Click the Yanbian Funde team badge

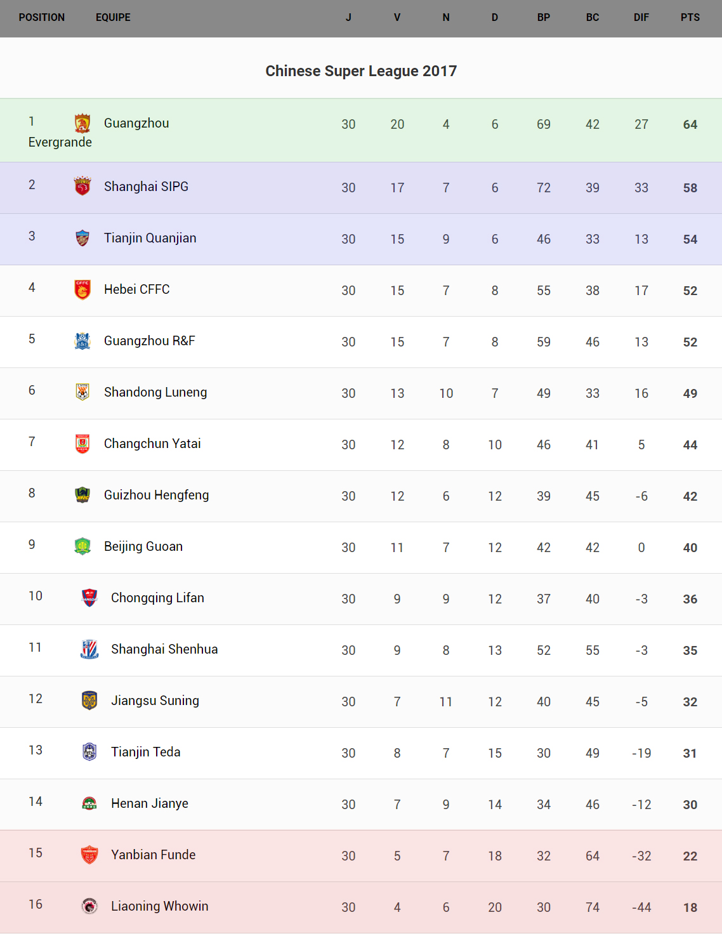pos(89,855)
